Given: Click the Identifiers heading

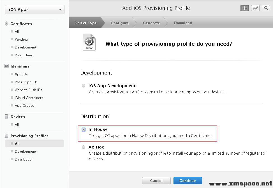Looking at the screenshot, I should tap(20, 66).
